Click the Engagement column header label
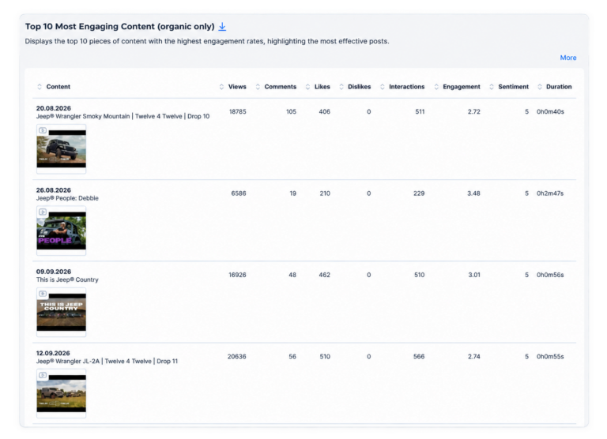 462,87
